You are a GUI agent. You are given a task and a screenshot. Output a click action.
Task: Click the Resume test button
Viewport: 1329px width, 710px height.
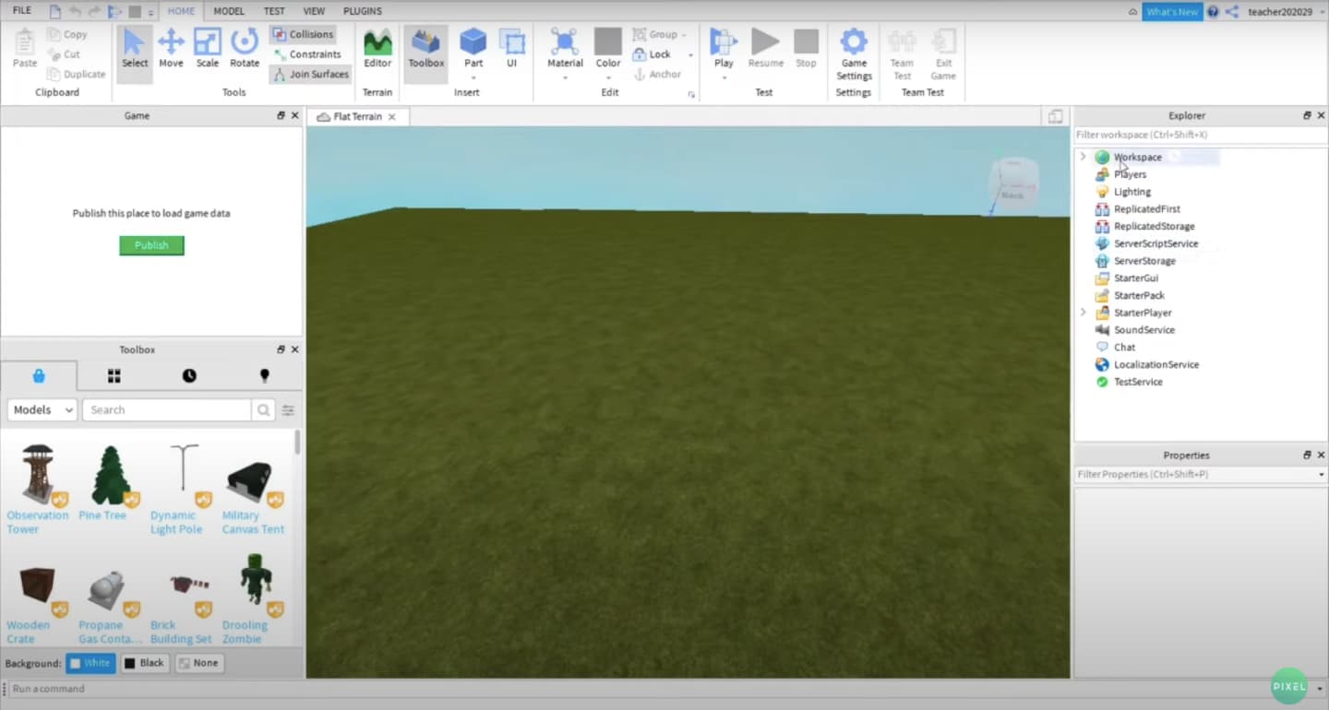pos(765,49)
